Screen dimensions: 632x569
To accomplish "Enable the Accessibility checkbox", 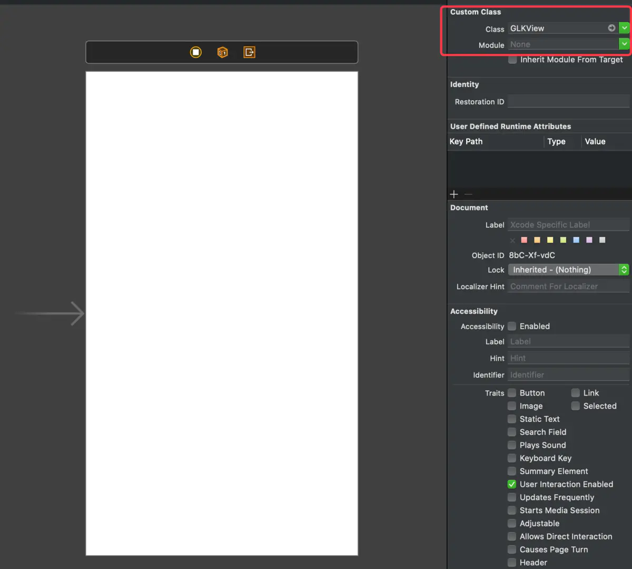I will [512, 326].
